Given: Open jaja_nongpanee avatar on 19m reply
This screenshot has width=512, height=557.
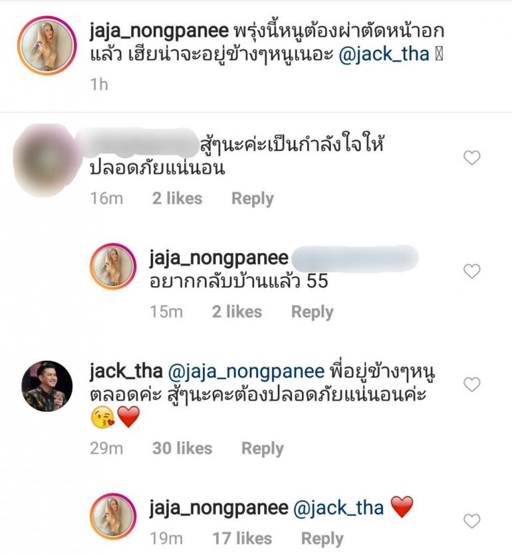Looking at the screenshot, I should click(113, 516).
